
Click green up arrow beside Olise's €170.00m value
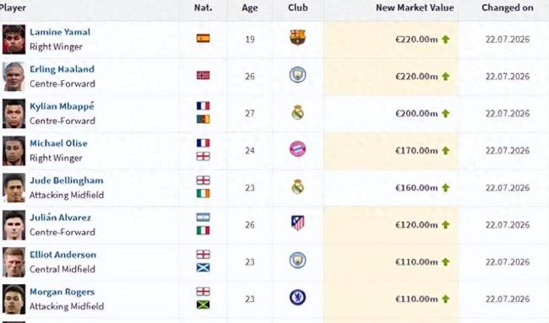click(x=445, y=151)
